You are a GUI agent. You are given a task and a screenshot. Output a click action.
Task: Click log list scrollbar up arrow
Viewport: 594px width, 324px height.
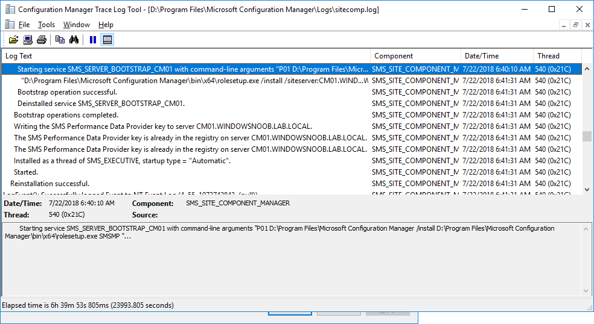(x=587, y=69)
